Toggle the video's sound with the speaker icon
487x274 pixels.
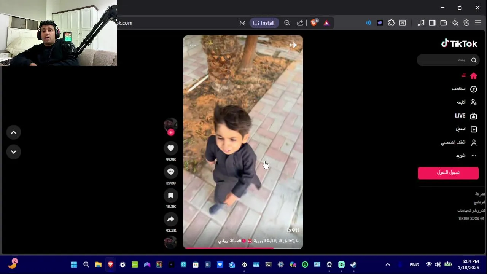[293, 45]
